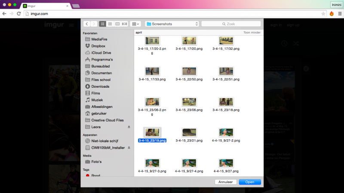The image size is (344, 193).
Task: Open the Screenshots folder location dropdown
Action: [172, 24]
